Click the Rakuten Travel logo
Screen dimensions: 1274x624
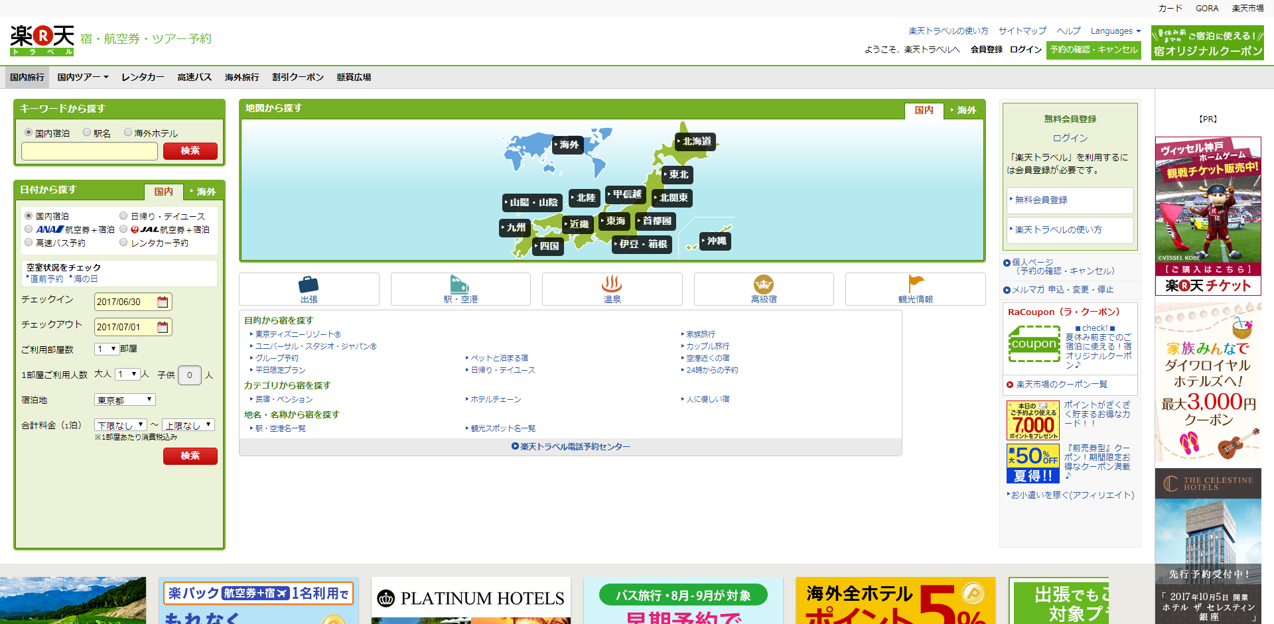tap(41, 38)
